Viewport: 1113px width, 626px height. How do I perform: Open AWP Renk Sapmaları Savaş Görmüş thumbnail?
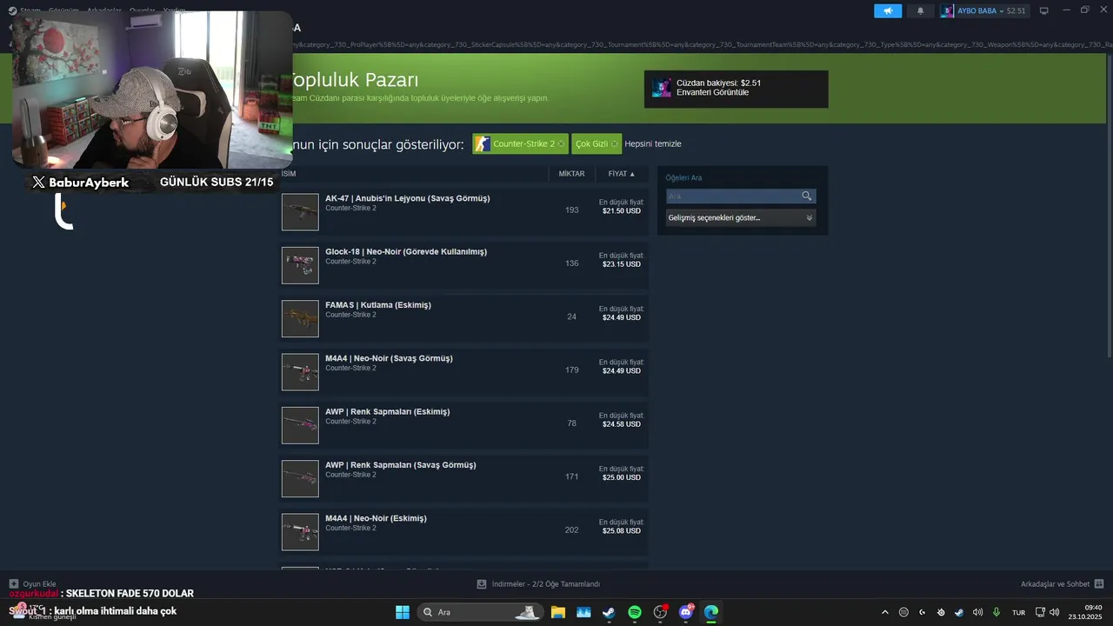[x=300, y=478]
